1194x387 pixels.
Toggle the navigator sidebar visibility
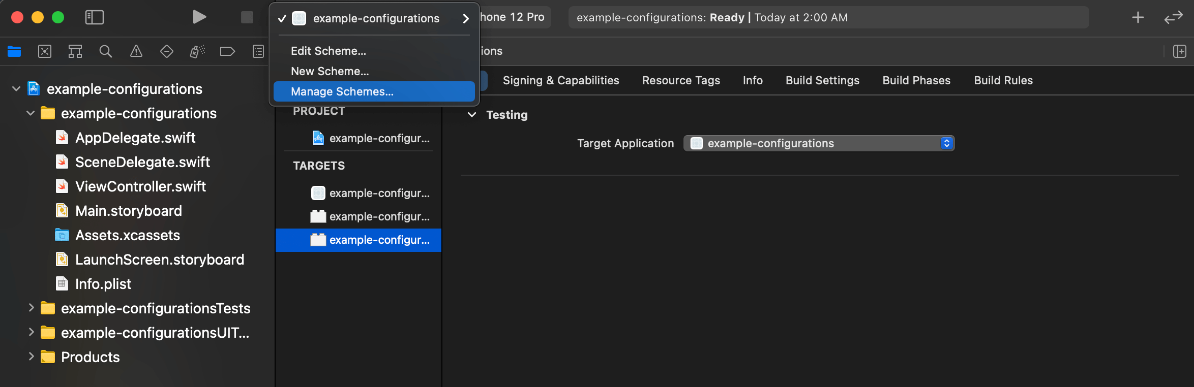(x=95, y=17)
